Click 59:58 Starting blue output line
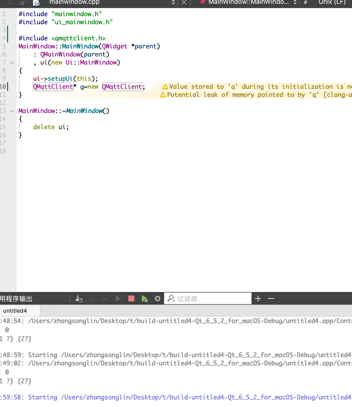Screen dimensions: 352x407 coord(176,397)
